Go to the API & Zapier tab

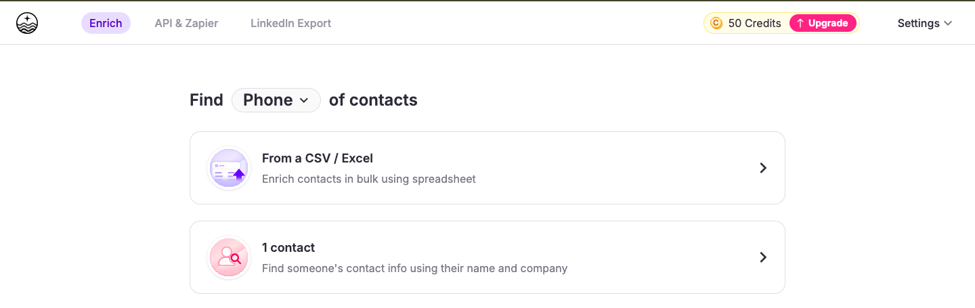click(186, 24)
